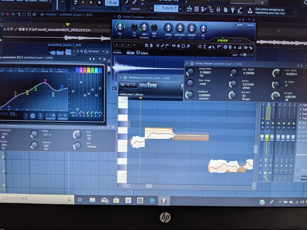Viewport: 307px width, 230px height.
Task: Toggle Newtone loop (infinity) button
Action: [123, 85]
